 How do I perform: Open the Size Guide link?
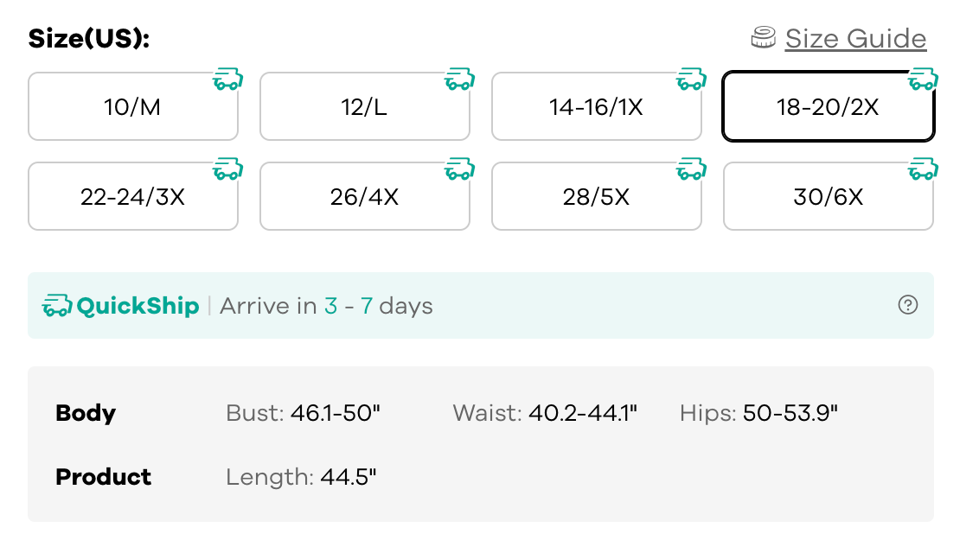(x=855, y=39)
